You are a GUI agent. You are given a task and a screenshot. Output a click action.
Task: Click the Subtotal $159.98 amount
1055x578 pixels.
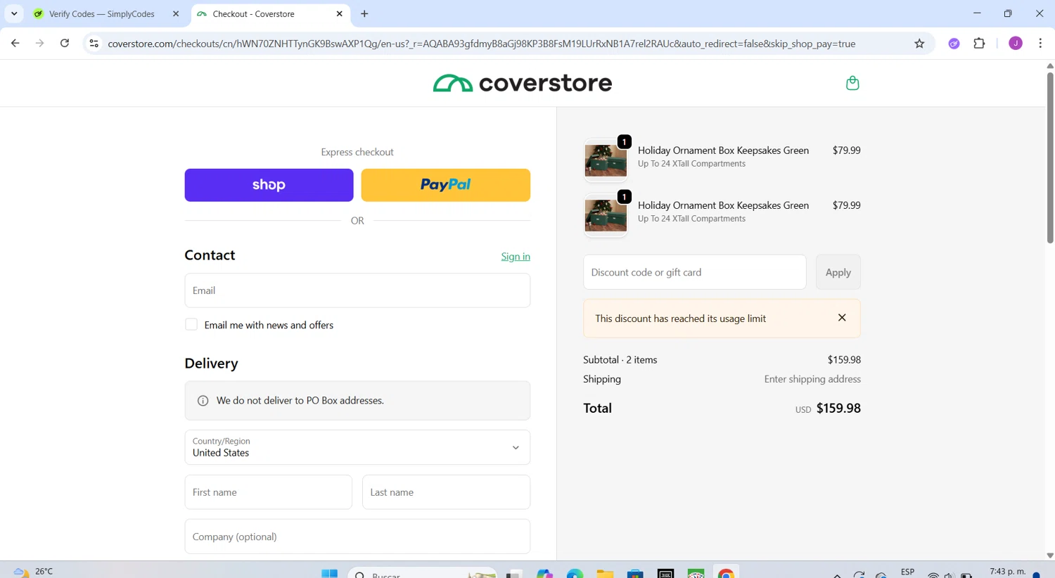(844, 359)
